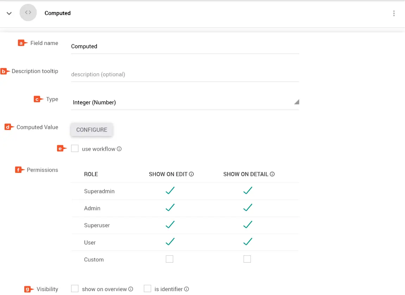Toggle Admin role Show on Edit checkmark
The height and width of the screenshot is (295, 405).
(170, 208)
